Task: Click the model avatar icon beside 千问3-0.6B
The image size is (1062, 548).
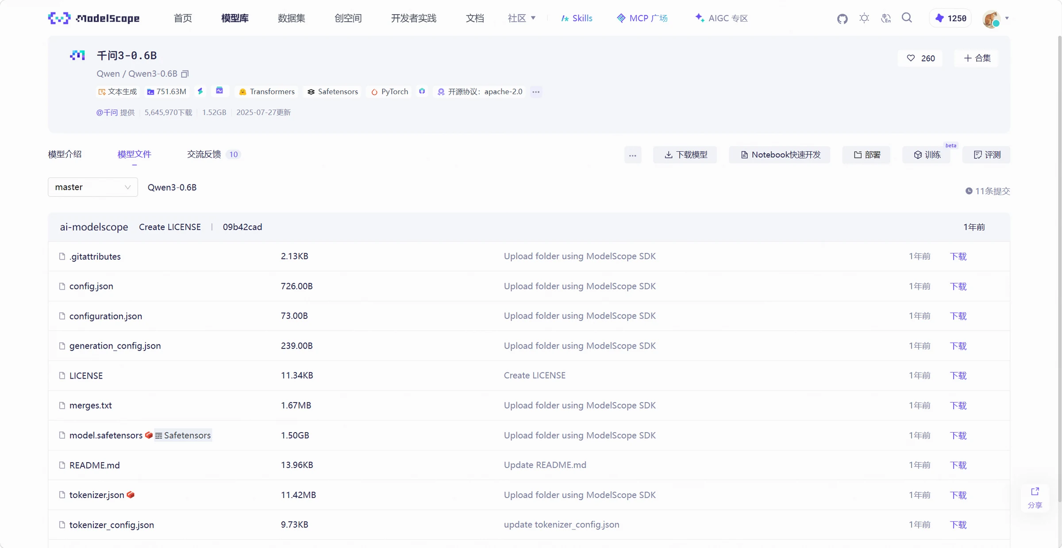Action: (x=77, y=55)
